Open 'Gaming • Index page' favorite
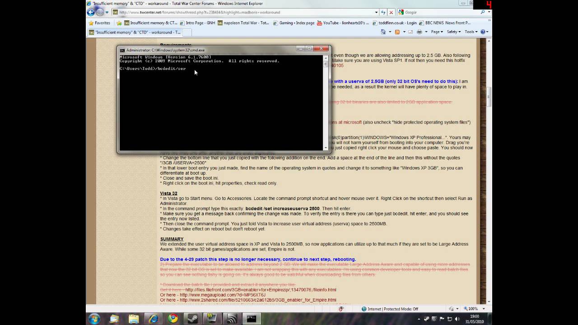 (294, 23)
